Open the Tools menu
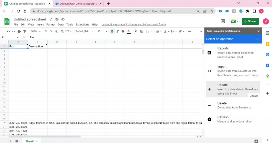The height and width of the screenshot is (143, 272). pyautogui.click(x=70, y=25)
